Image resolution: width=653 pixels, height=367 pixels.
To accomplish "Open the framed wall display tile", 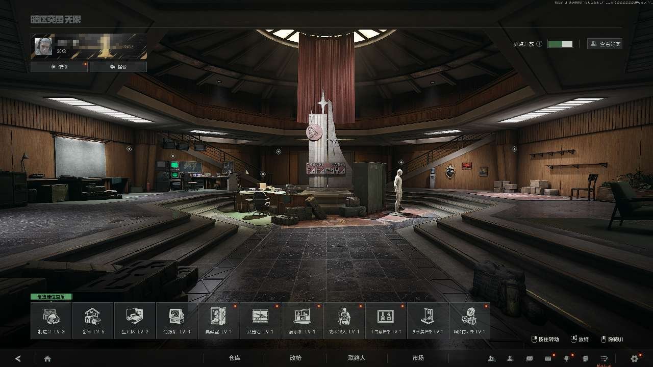I will tap(386, 321).
